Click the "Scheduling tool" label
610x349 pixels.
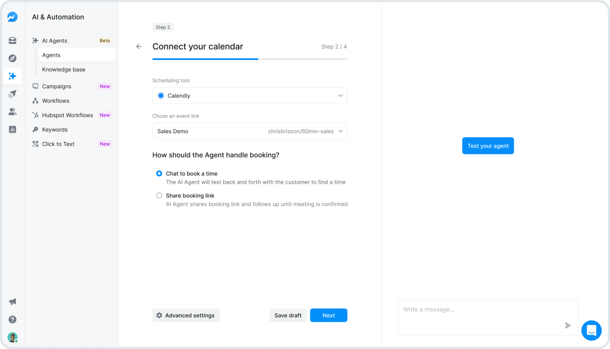pos(171,81)
